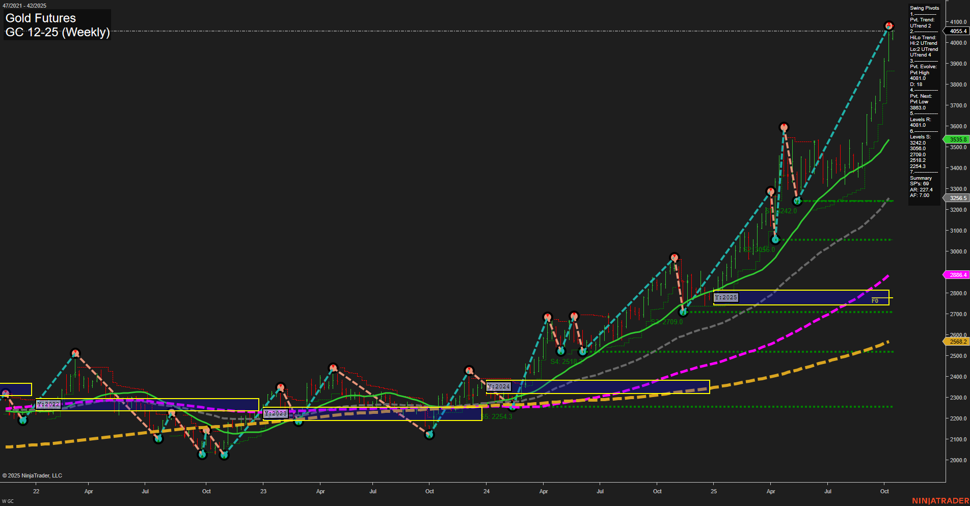Toggle the Y:2023 yearly range box
The width and height of the screenshot is (970, 506).
275,413
